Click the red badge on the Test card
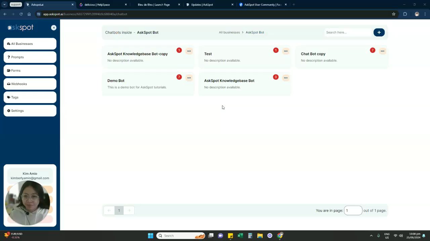Screen dimensions: 430x241 point(276,50)
